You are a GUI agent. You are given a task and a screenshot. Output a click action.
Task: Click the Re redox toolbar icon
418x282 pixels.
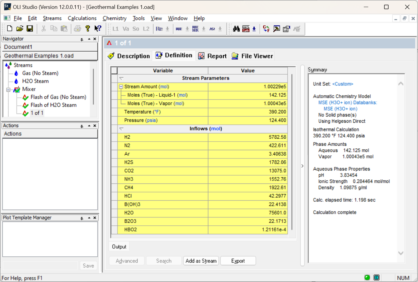(159, 29)
